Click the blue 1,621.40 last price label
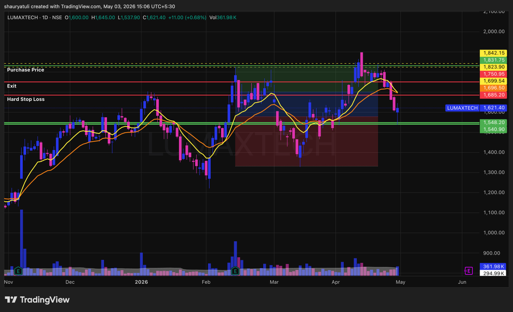This screenshot has width=513, height=312. [x=494, y=108]
